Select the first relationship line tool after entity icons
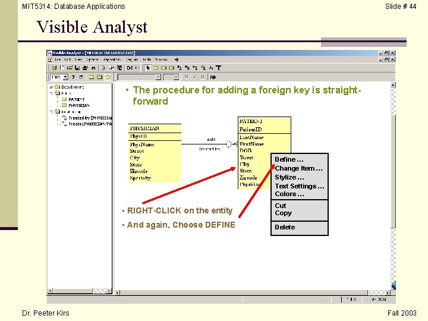Screen dimensions: 428x321 click(180, 68)
